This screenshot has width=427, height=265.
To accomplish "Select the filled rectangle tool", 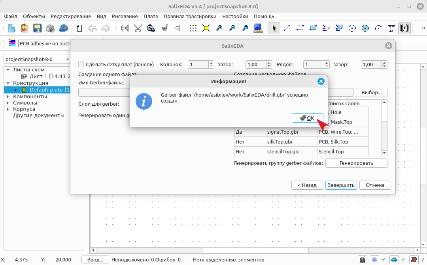I will point(313,28).
